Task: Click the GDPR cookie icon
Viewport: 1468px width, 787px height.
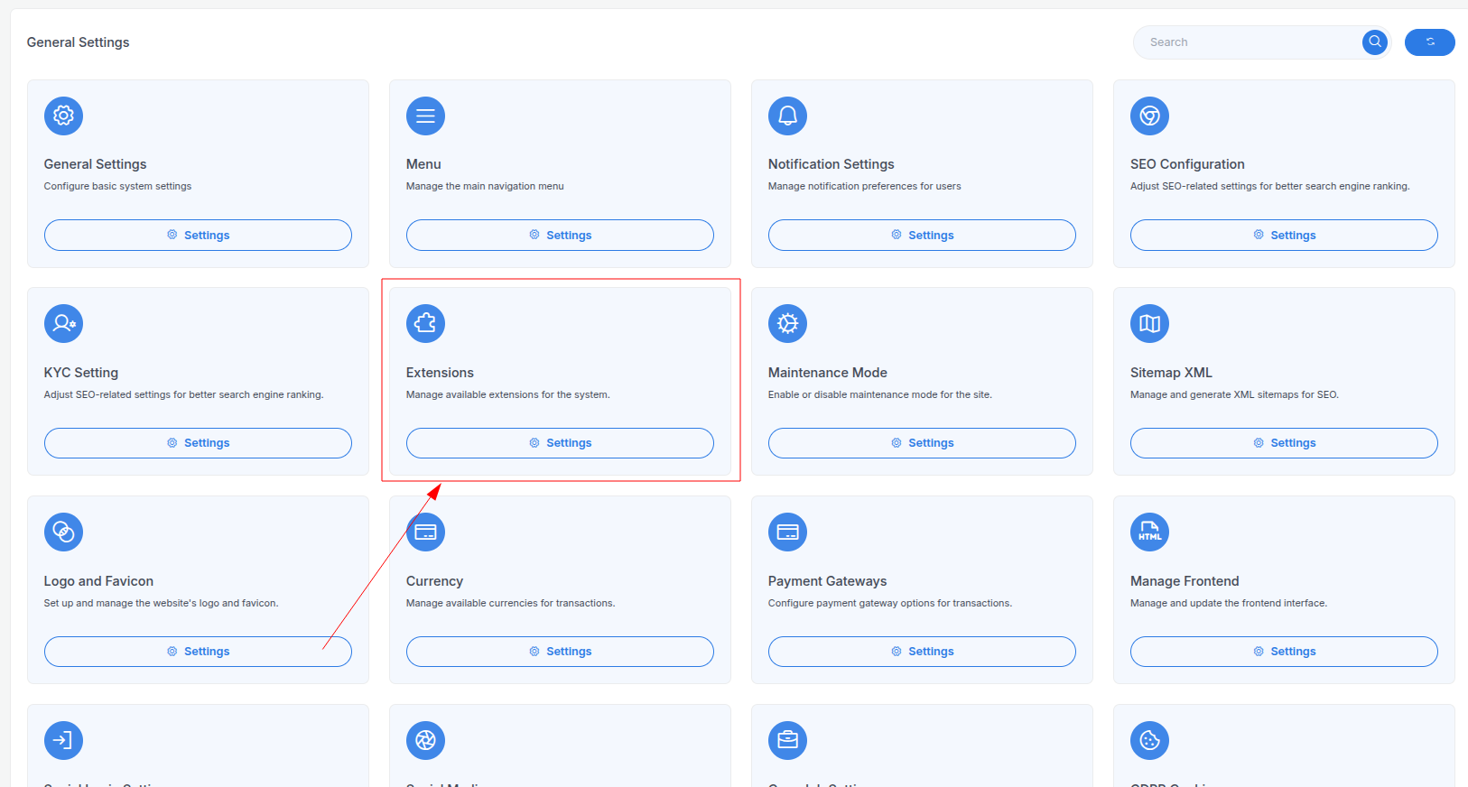Action: click(1149, 740)
